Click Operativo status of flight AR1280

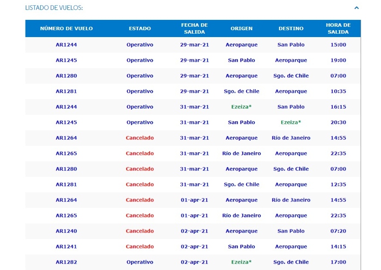140,75
